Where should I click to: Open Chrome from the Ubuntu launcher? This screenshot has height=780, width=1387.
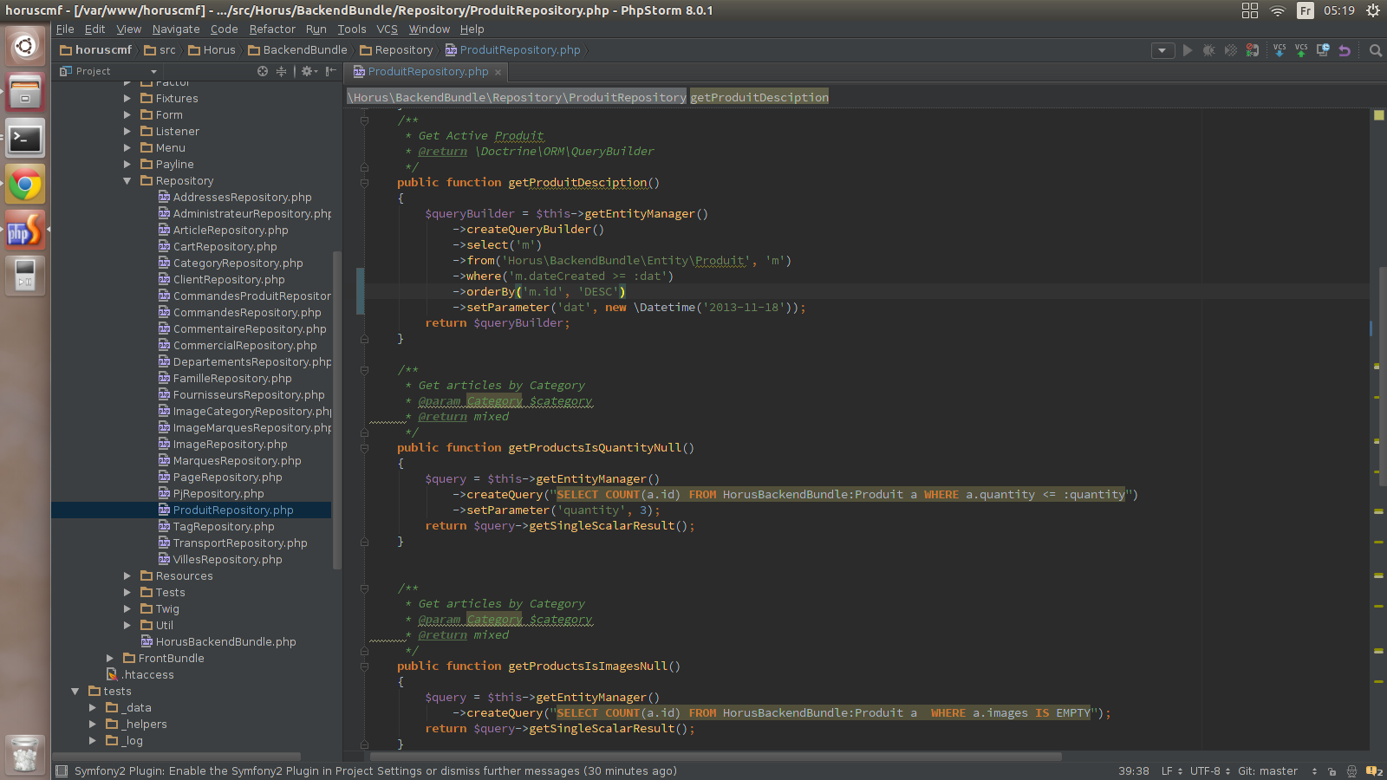(25, 184)
